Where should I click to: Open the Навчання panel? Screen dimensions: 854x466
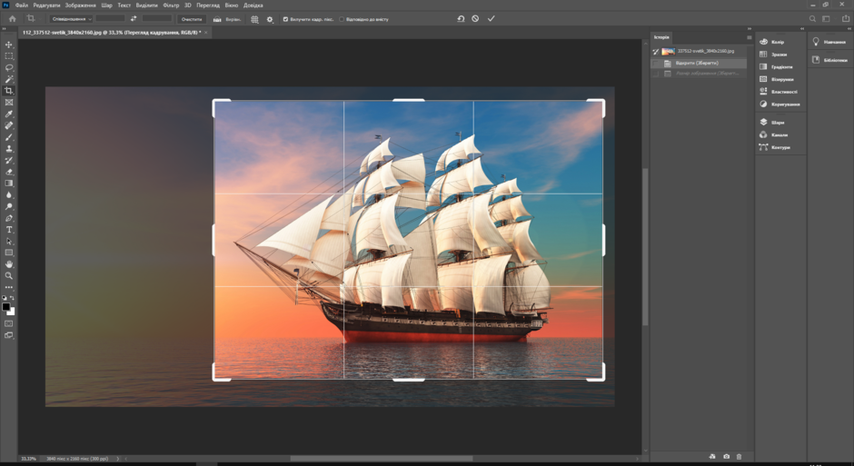click(829, 42)
